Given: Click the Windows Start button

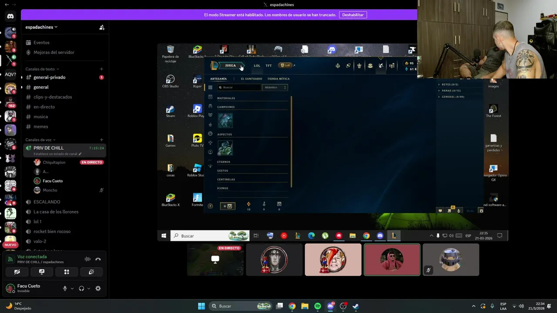Looking at the screenshot, I should [201, 306].
